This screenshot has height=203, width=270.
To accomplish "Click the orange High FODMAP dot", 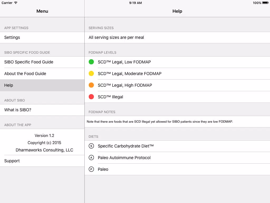I will point(91,85).
